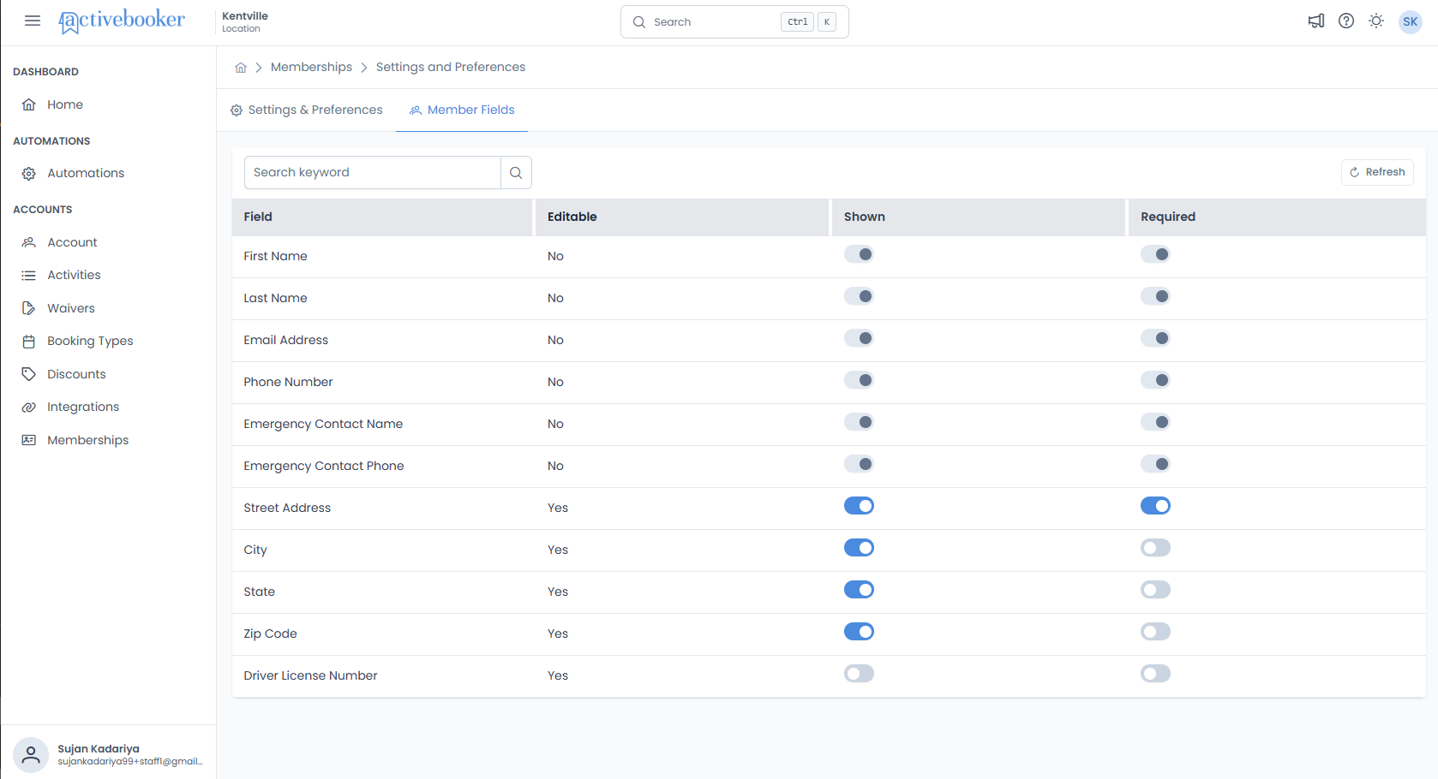Click the Shown column header

pyautogui.click(x=979, y=217)
